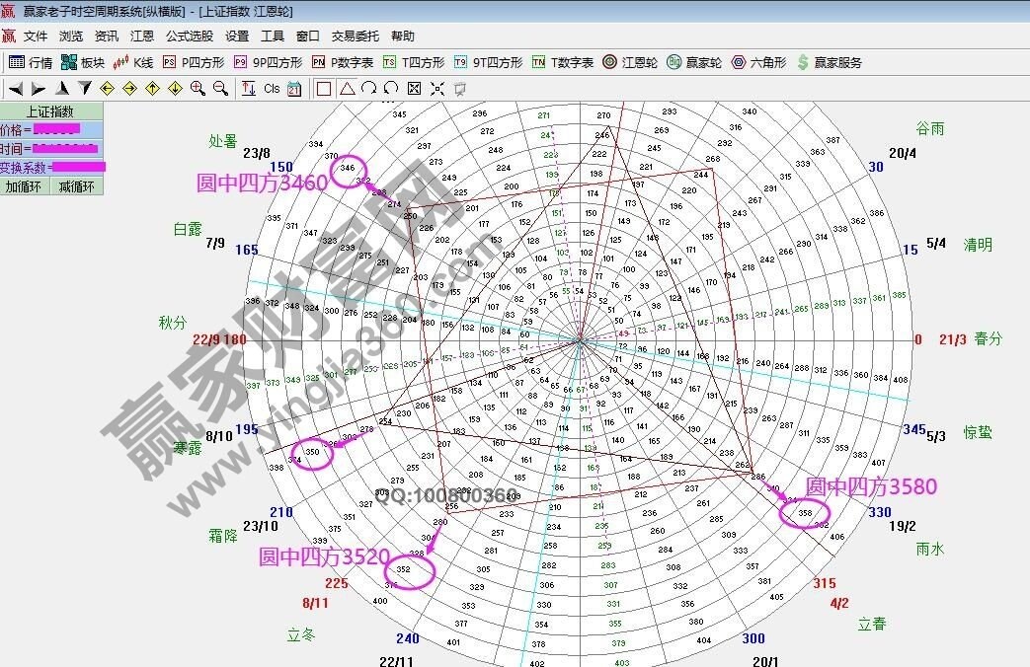
Task: Click the zoom in magnifier icon
Action: click(198, 89)
